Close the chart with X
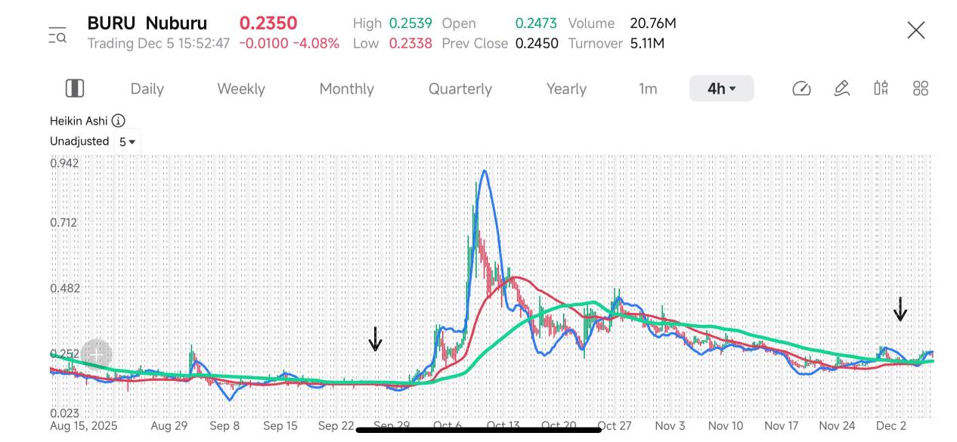957x442 pixels. click(916, 30)
